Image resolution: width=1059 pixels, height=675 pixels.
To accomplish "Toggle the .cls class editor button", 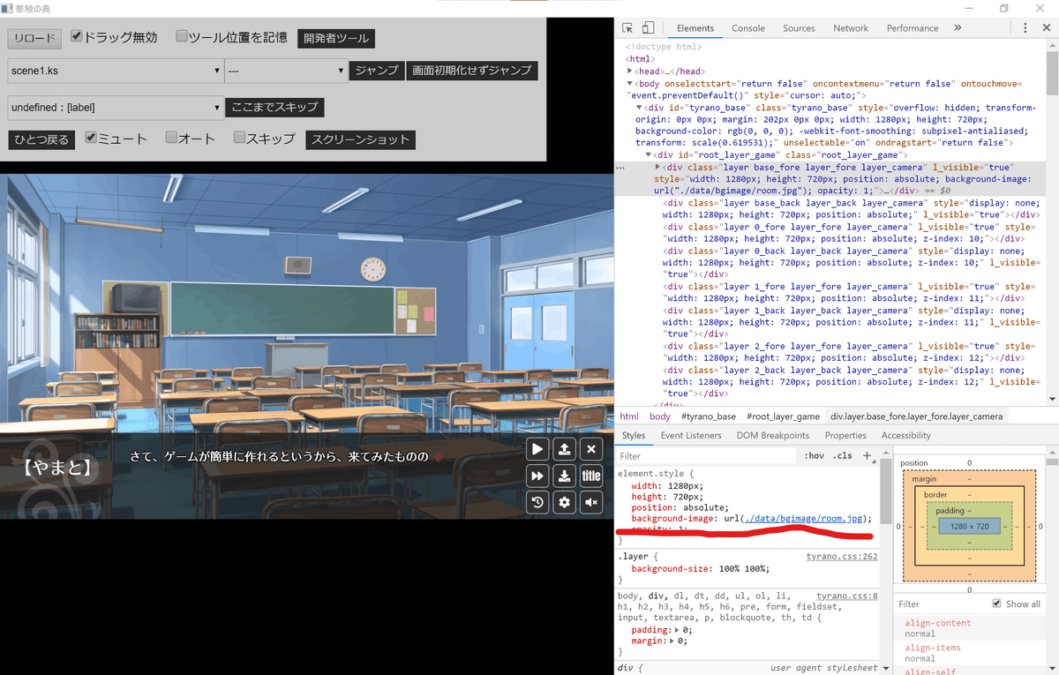I will click(x=843, y=456).
